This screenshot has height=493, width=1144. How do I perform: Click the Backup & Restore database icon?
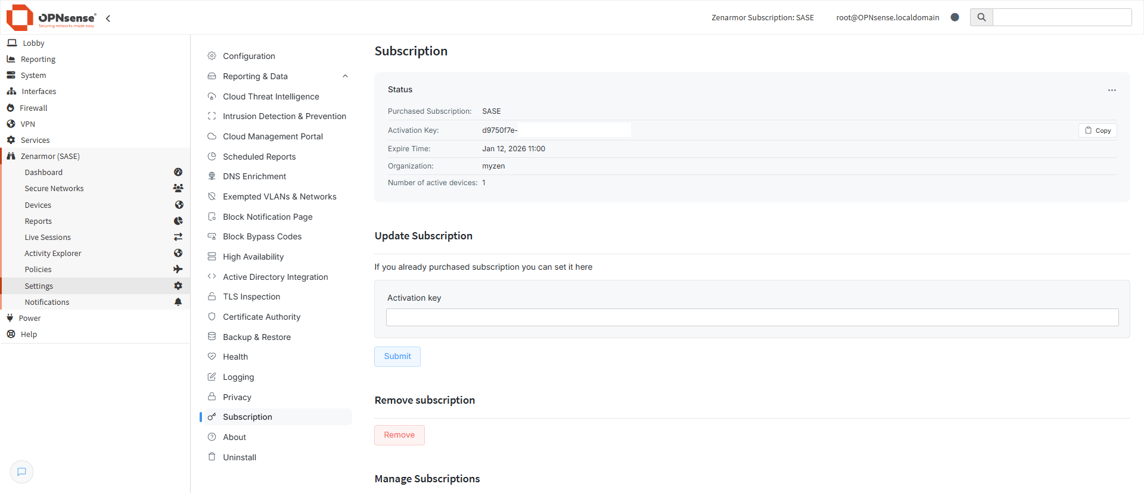click(x=212, y=336)
